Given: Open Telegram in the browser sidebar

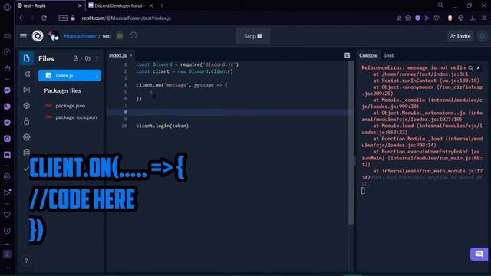Looking at the screenshot, I should click(7, 123).
